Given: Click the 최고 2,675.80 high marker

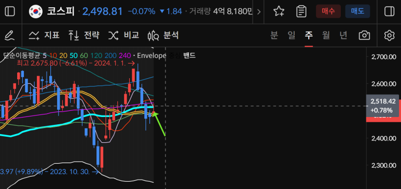Looking at the screenshot, I should click(75, 63).
